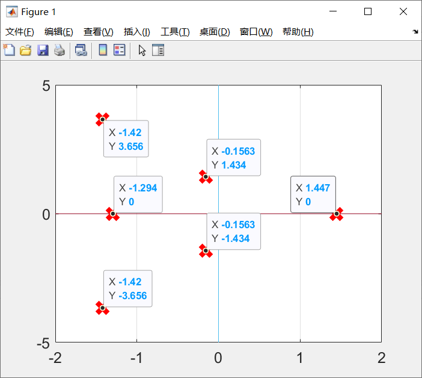The height and width of the screenshot is (378, 422).
Task: Open the 帮助(H) menu
Action: click(x=298, y=32)
